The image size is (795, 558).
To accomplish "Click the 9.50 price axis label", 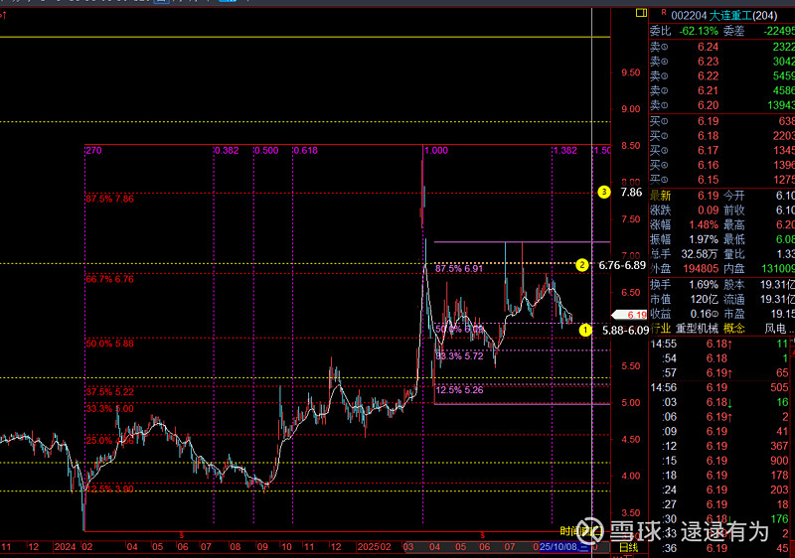I will (631, 72).
